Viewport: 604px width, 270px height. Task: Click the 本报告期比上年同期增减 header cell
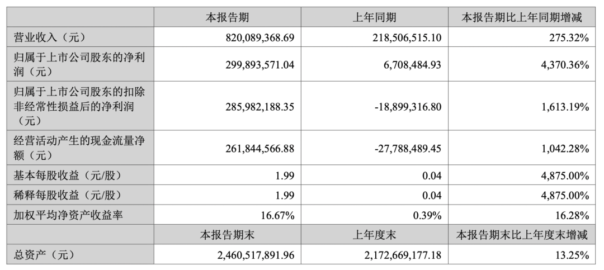coord(521,17)
